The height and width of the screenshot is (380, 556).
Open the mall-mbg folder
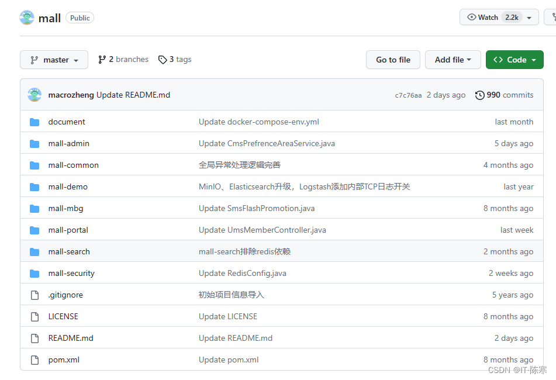[x=65, y=209]
